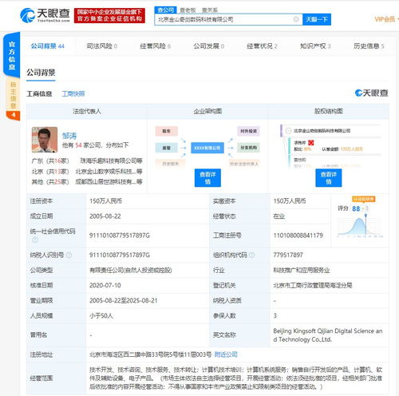399x396 pixels.
Task: Click the help icon next to 纳税人识别号
Action: [x=69, y=255]
